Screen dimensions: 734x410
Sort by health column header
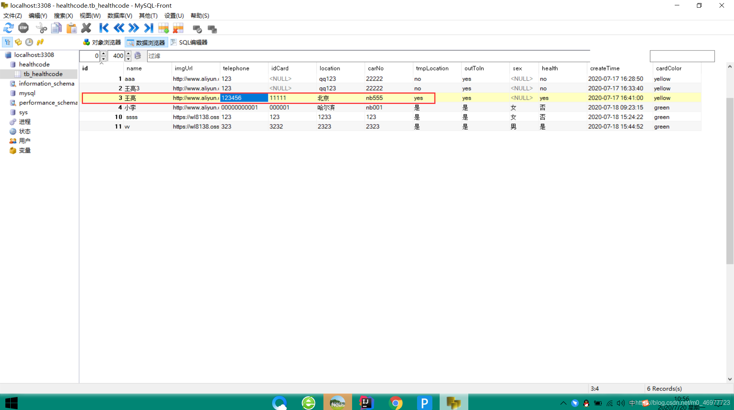point(562,68)
